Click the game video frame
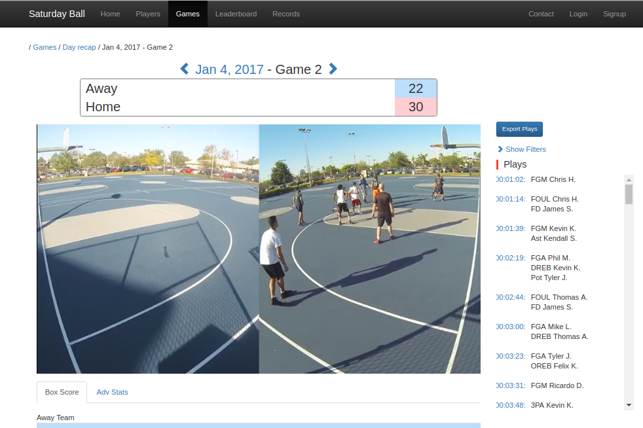Image resolution: width=643 pixels, height=428 pixels. click(259, 249)
